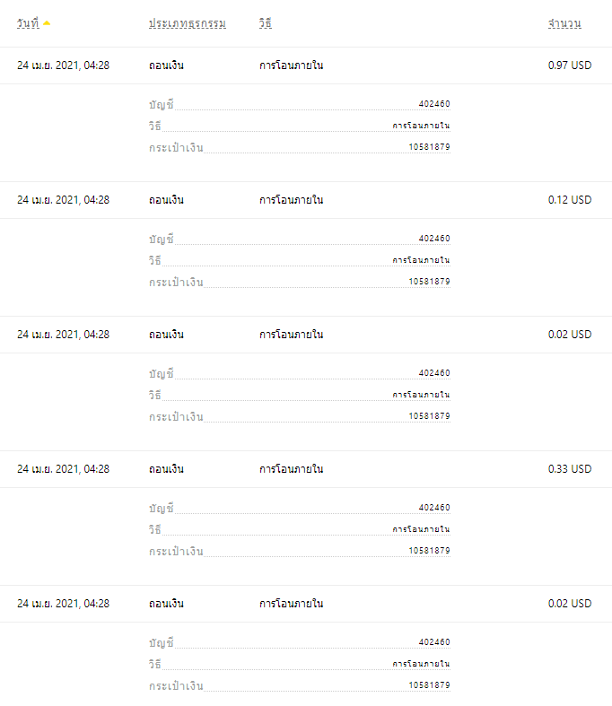Click the 0.97 USD amount

click(570, 65)
